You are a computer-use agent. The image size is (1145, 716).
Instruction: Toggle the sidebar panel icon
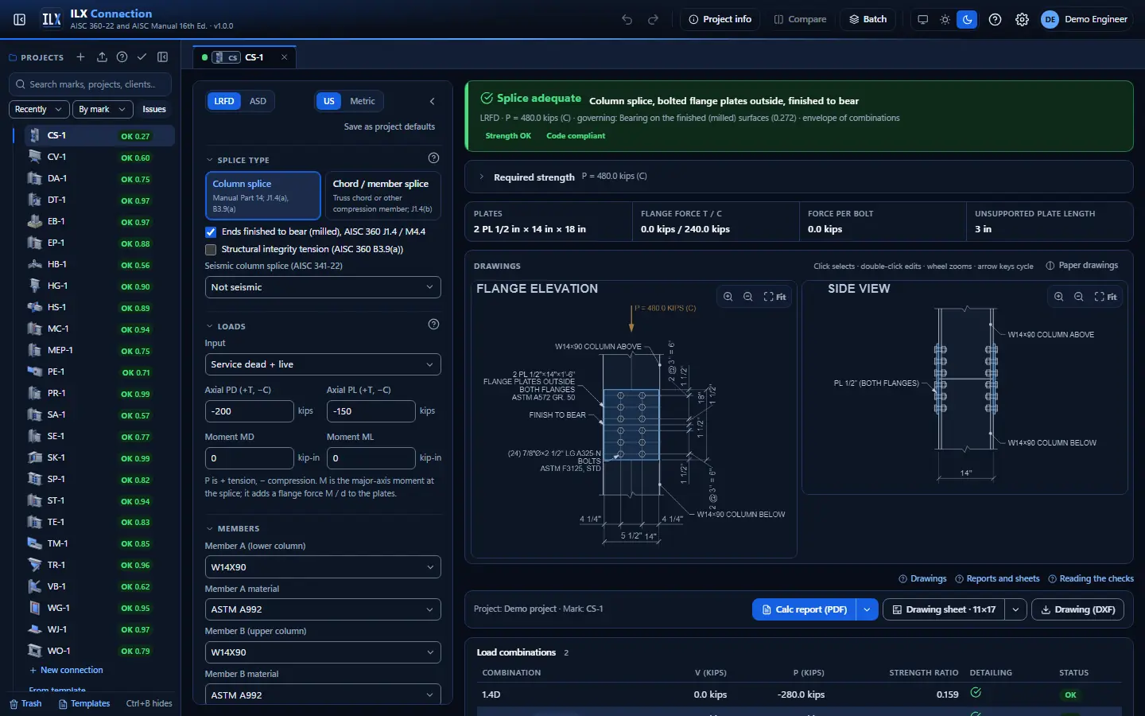[20, 19]
